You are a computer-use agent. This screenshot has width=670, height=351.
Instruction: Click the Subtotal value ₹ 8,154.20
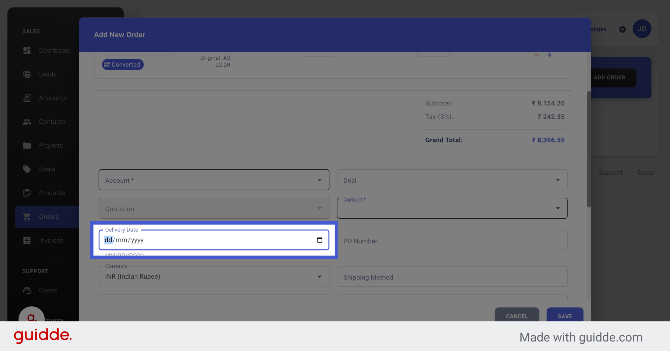(548, 103)
